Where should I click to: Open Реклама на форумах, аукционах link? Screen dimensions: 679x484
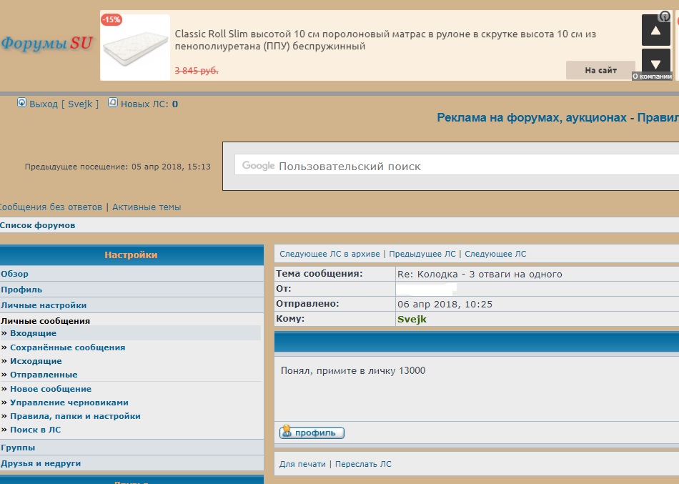pyautogui.click(x=532, y=117)
